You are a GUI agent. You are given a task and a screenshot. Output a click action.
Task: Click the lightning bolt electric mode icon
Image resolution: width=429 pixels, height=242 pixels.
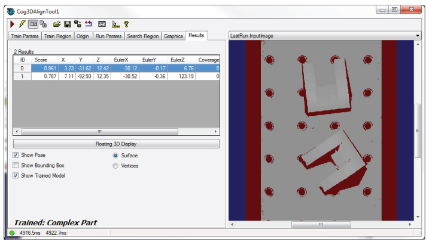(22, 24)
